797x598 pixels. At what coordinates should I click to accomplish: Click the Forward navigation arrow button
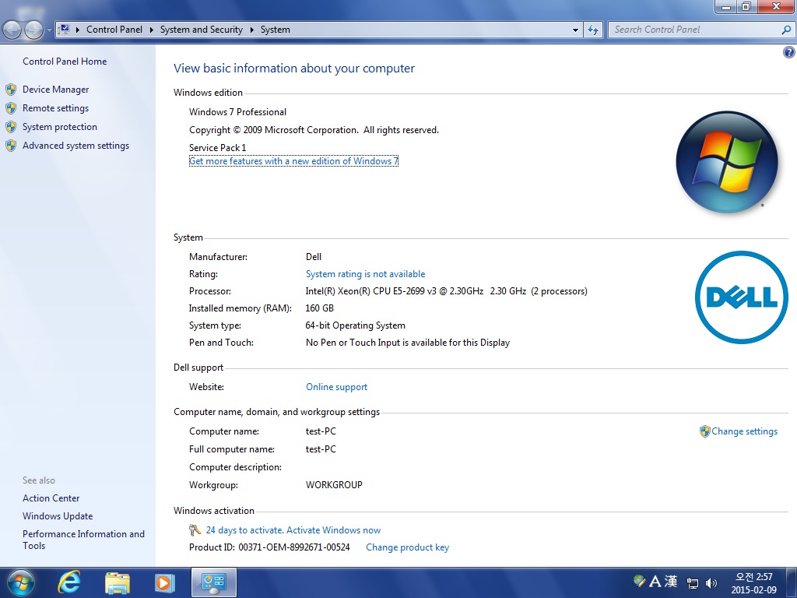click(x=33, y=30)
